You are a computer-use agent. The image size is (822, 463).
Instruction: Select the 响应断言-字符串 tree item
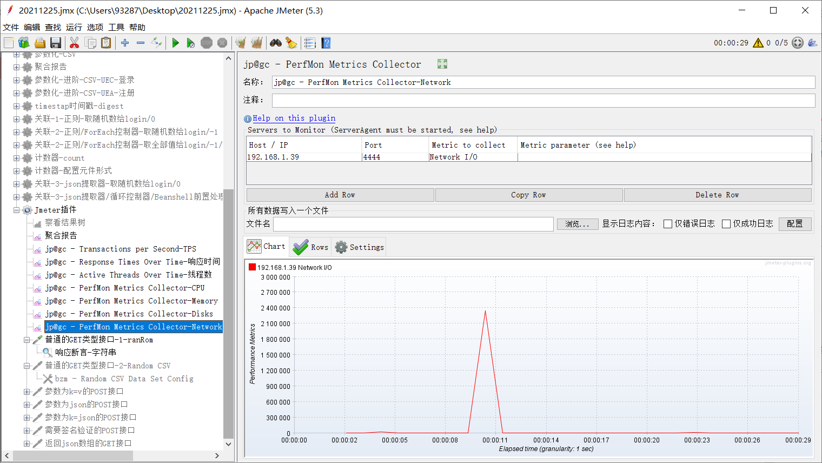(85, 352)
